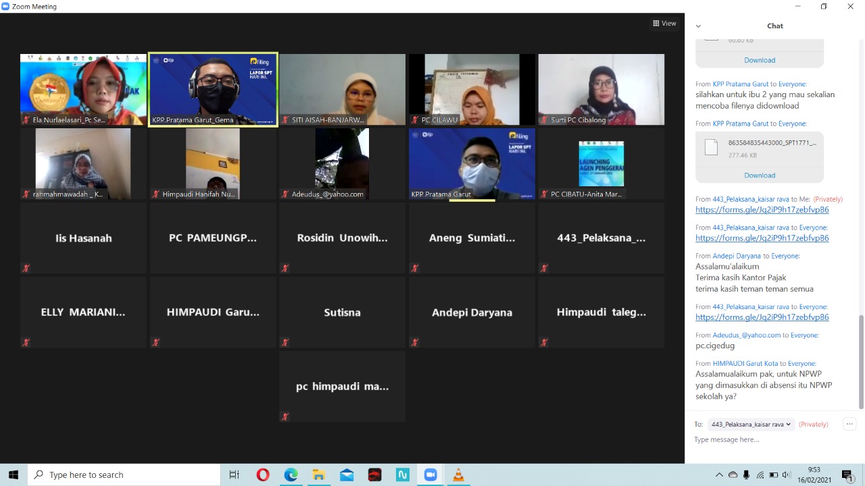This screenshot has height=486, width=865.
Task: Open Opera browser from taskbar
Action: pos(263,475)
